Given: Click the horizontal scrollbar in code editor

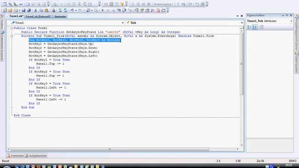Looking at the screenshot, I should tap(110, 149).
